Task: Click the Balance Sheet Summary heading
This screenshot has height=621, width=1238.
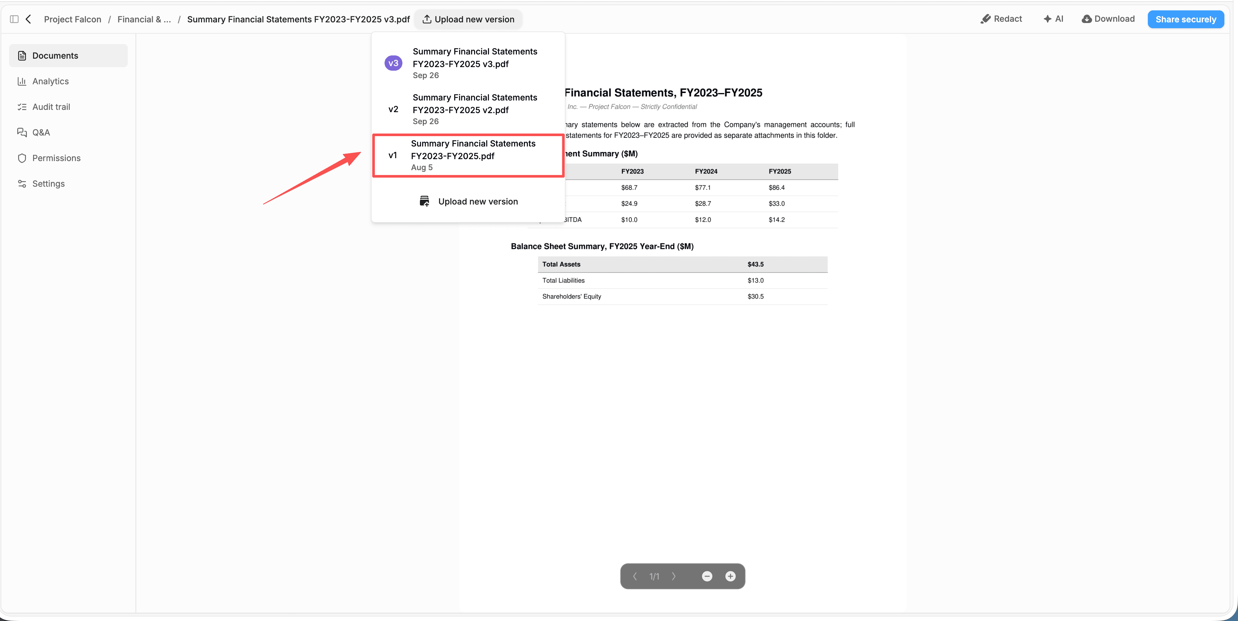Action: tap(602, 246)
